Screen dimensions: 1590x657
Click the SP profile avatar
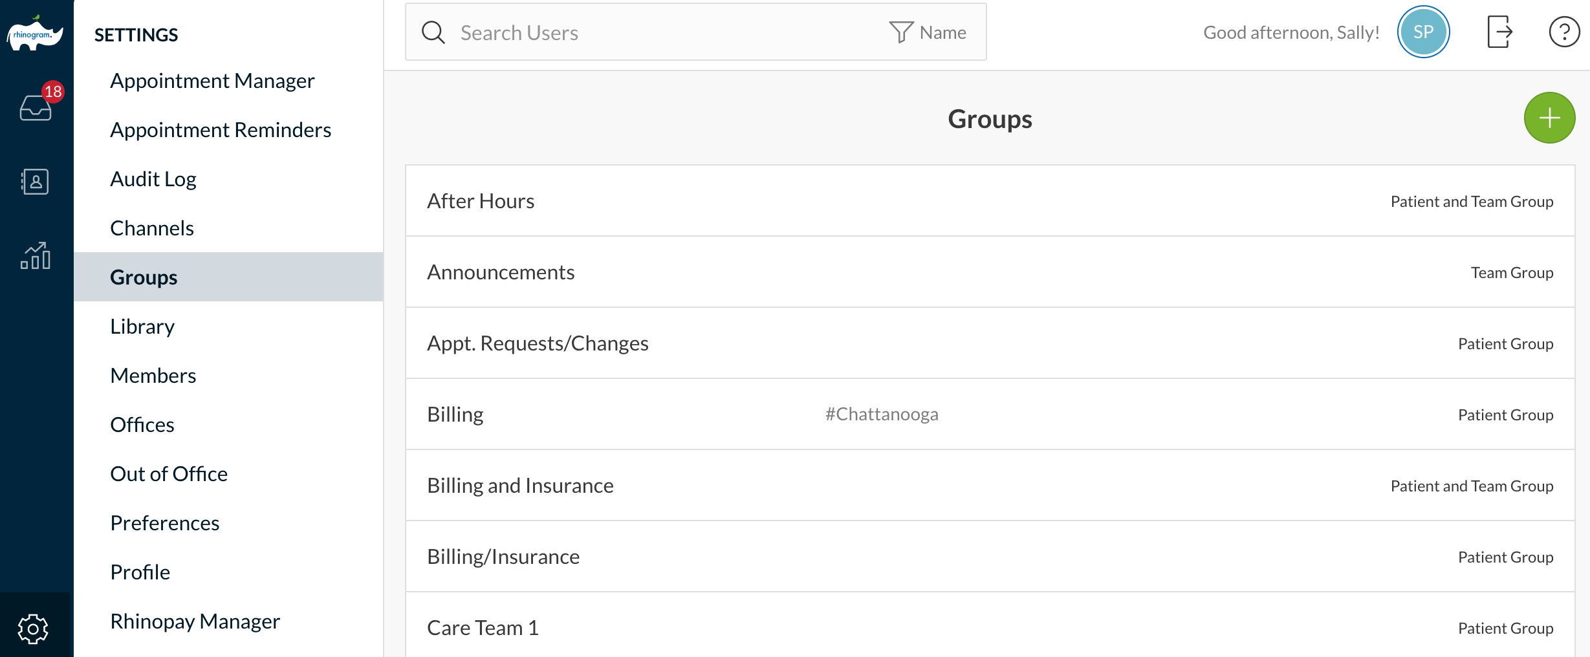[1423, 32]
